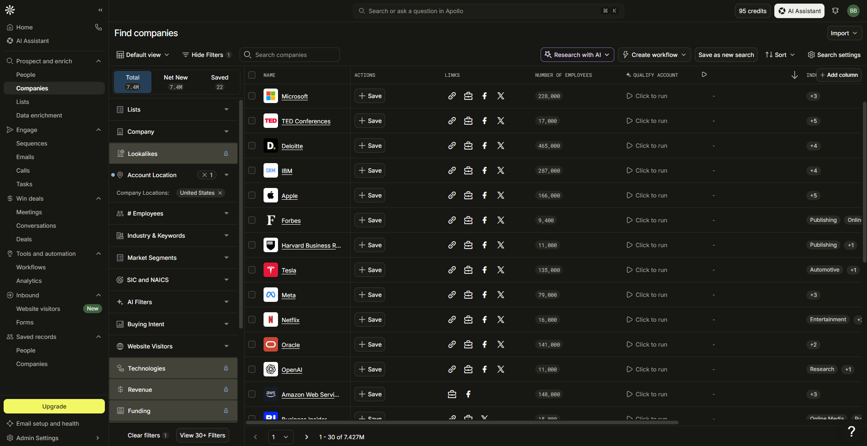Open the Deloitte company link
Viewport: 867px width, 446px height.
[292, 146]
